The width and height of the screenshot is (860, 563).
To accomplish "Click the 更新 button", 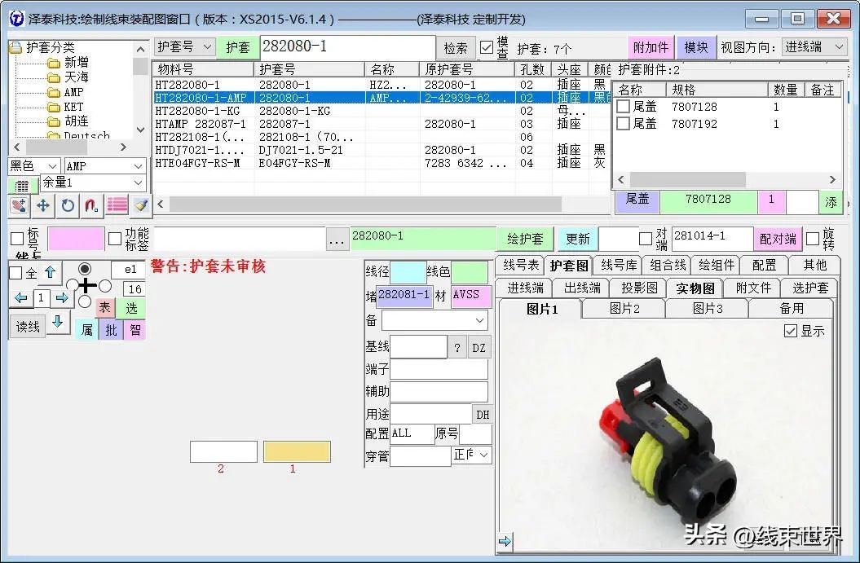I will [x=576, y=238].
